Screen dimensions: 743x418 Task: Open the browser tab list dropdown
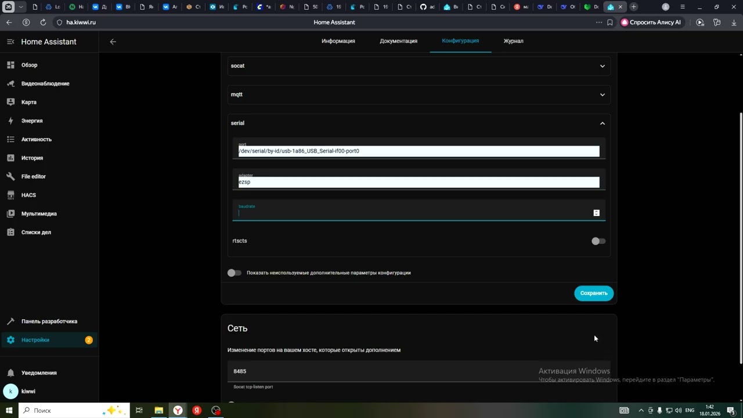(x=21, y=7)
